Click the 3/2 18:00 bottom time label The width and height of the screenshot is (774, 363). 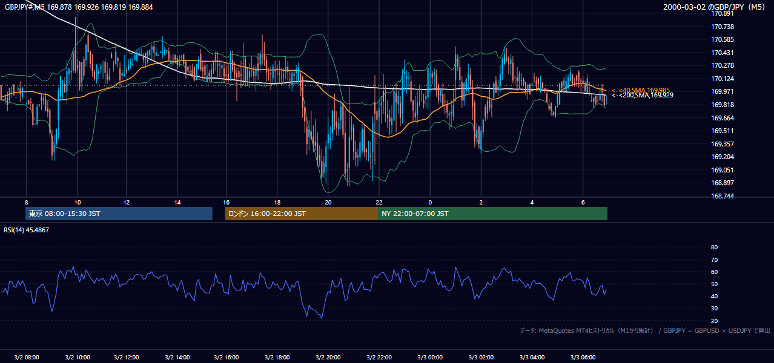coord(278,357)
